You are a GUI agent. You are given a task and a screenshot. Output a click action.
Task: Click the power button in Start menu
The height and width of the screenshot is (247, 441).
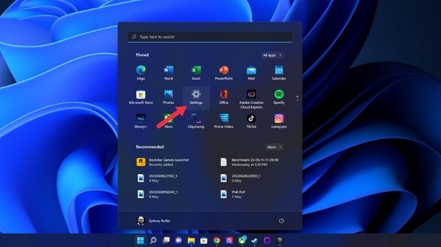[x=281, y=221]
